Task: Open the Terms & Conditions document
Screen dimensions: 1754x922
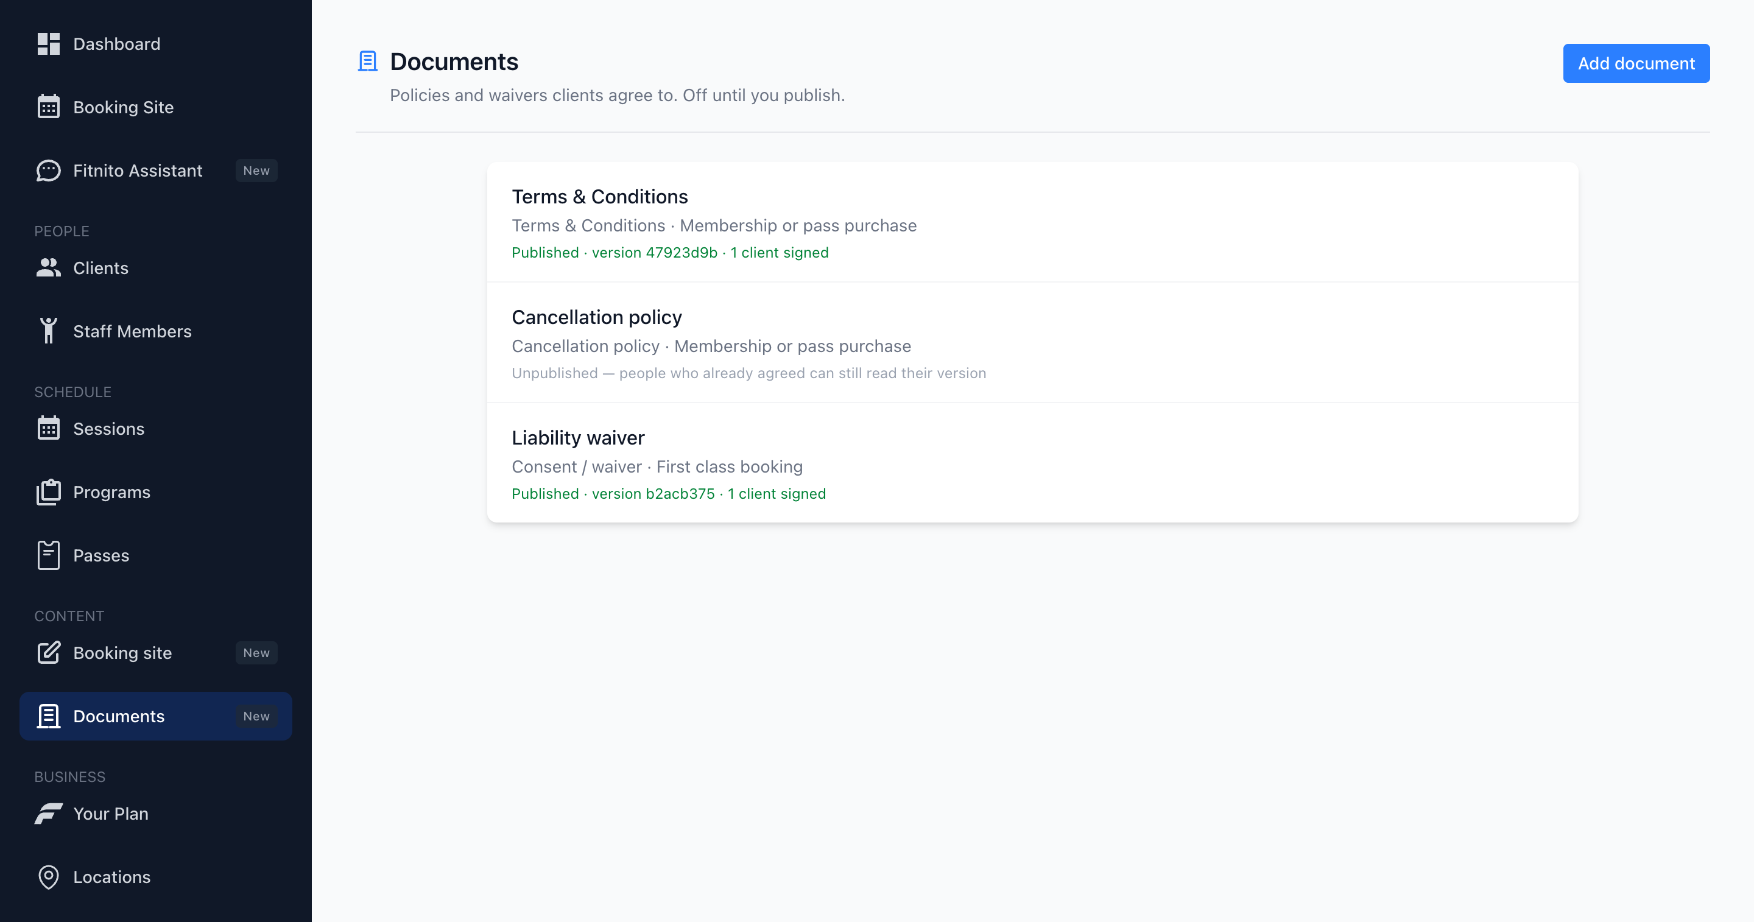Action: tap(1032, 223)
